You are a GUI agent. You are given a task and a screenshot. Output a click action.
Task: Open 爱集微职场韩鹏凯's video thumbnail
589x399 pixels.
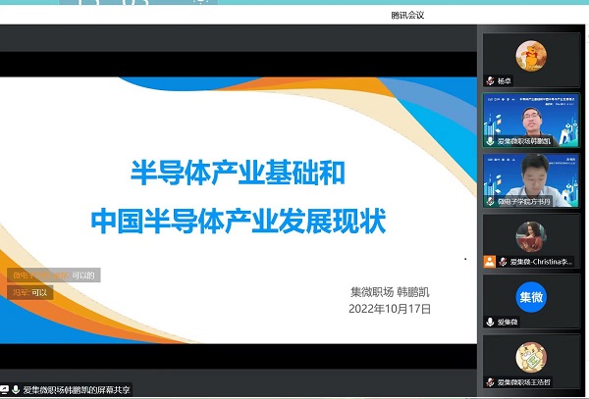point(530,120)
